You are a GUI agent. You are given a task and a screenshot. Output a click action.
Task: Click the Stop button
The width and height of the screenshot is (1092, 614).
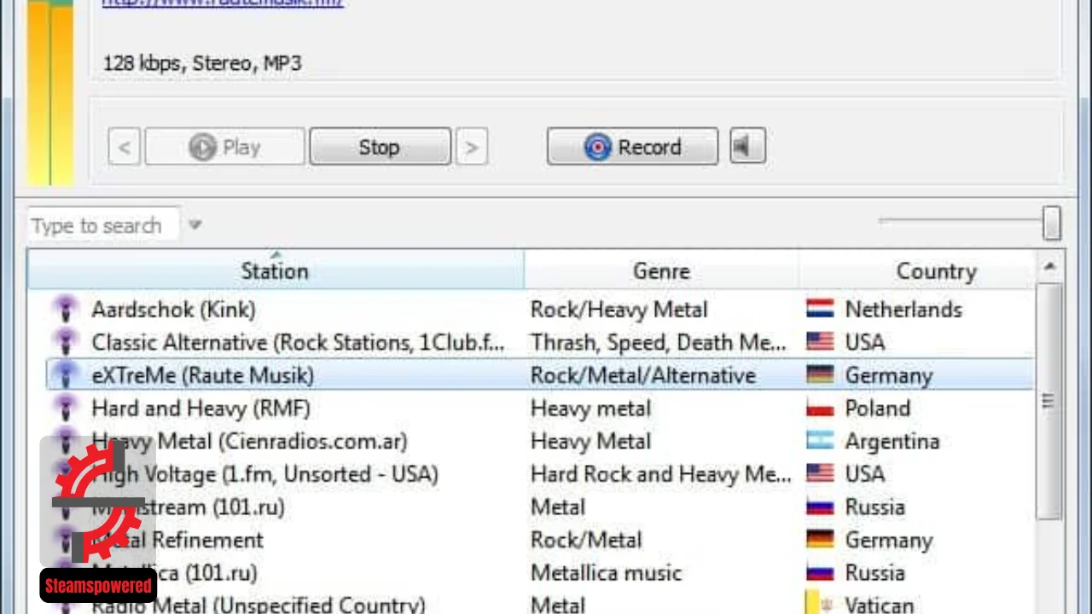(380, 148)
